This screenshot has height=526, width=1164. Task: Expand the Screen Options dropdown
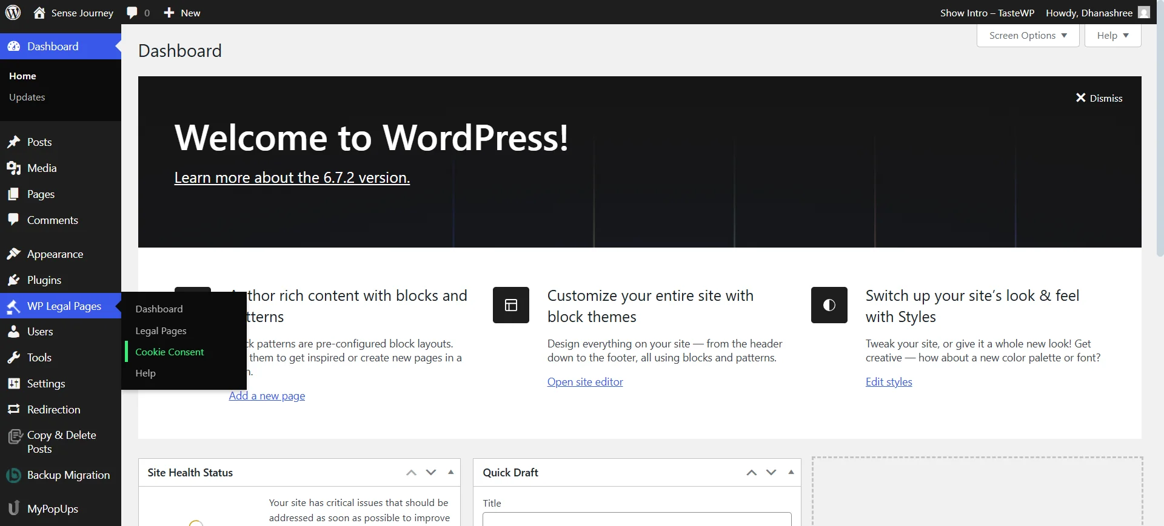pos(1028,36)
